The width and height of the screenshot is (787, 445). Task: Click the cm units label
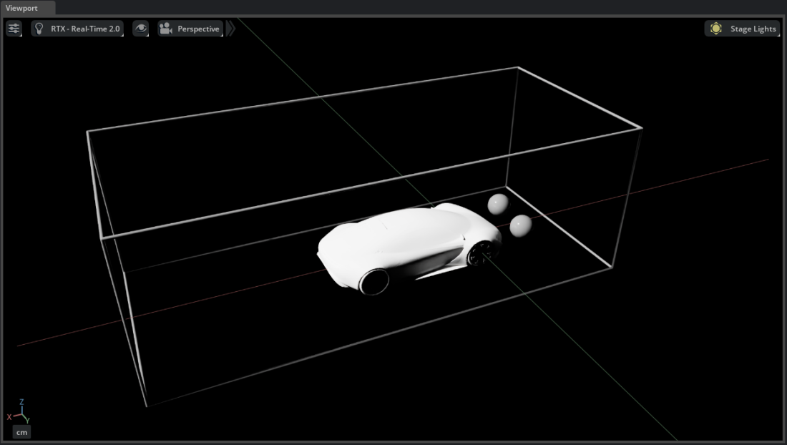(x=21, y=432)
